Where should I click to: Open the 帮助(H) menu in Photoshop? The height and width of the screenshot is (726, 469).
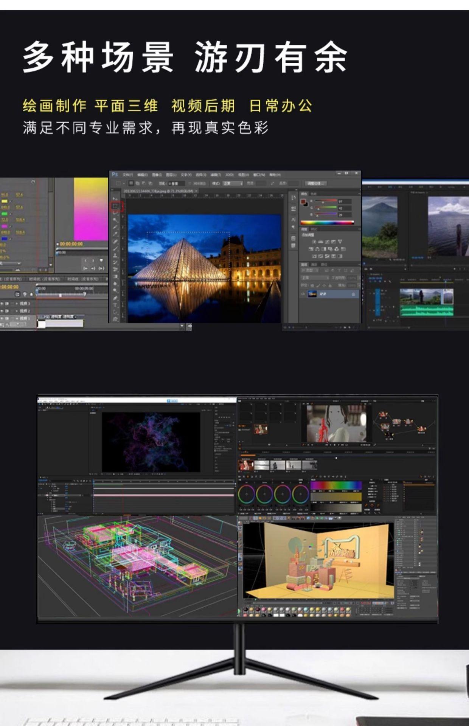point(275,175)
